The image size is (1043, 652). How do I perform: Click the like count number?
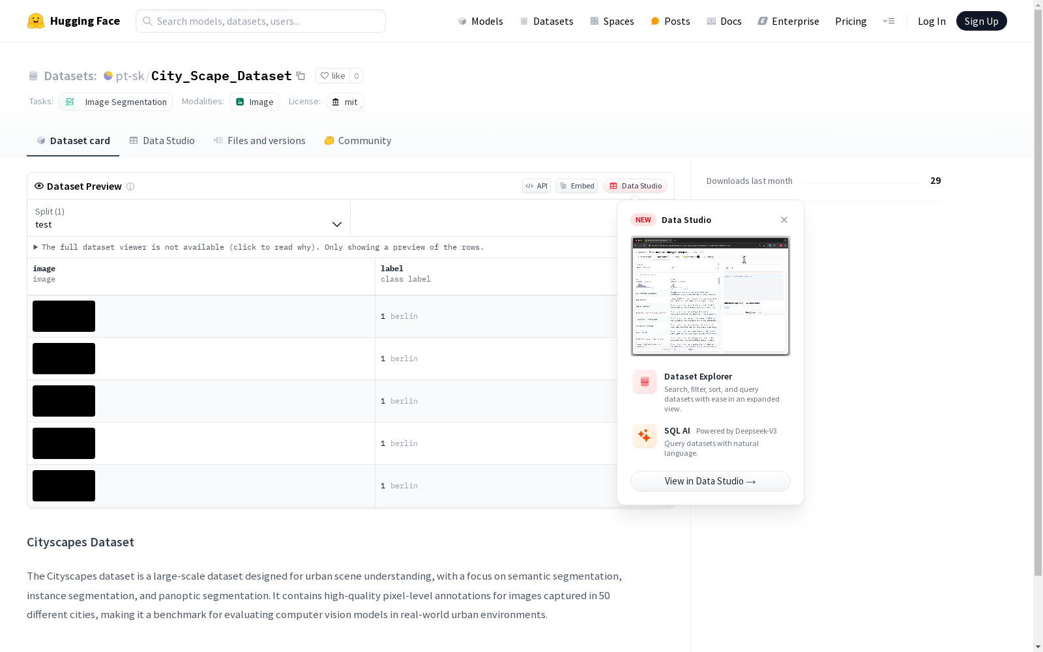pyautogui.click(x=357, y=76)
